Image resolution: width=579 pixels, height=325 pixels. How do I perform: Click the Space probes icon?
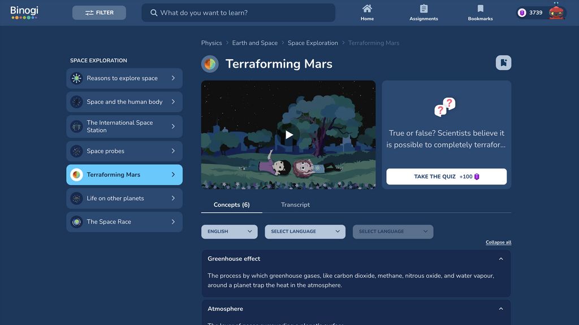[76, 151]
